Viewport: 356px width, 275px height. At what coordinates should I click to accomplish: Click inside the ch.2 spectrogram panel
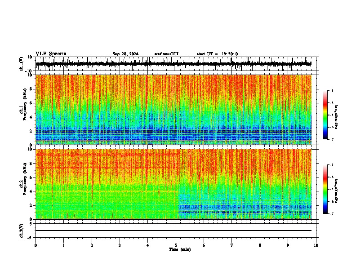tap(174, 184)
